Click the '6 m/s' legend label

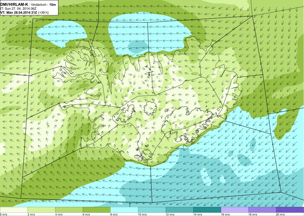click(86, 214)
